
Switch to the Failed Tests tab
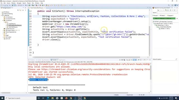click(x=163, y=22)
